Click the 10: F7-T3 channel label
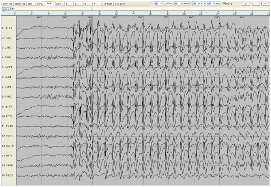This screenshot has height=187, width=271. point(7,116)
